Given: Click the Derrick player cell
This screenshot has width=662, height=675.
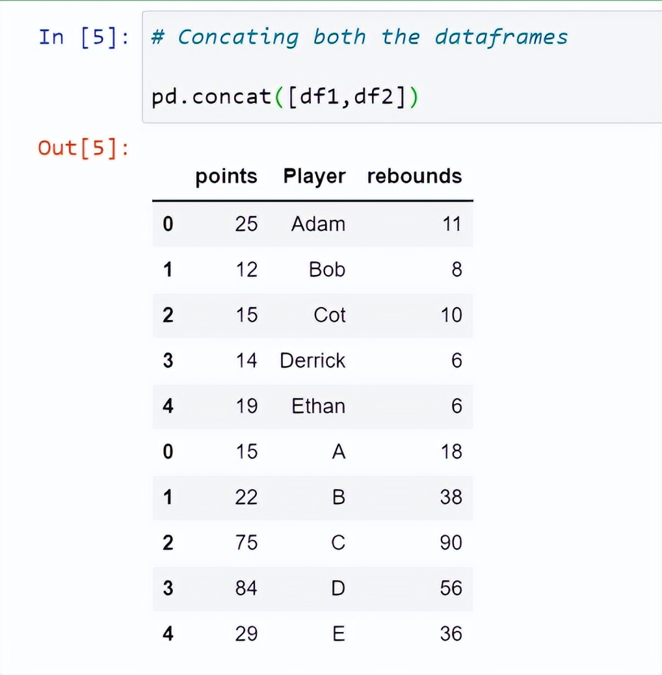Looking at the screenshot, I should click(x=313, y=361).
